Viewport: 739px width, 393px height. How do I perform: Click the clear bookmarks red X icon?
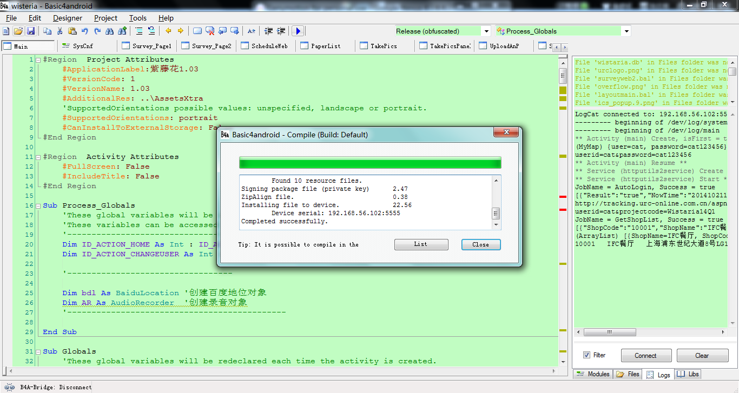click(x=210, y=31)
